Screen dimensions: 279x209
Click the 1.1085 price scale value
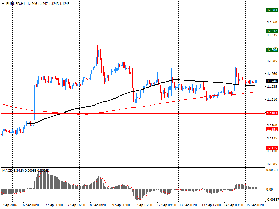pos(272,164)
